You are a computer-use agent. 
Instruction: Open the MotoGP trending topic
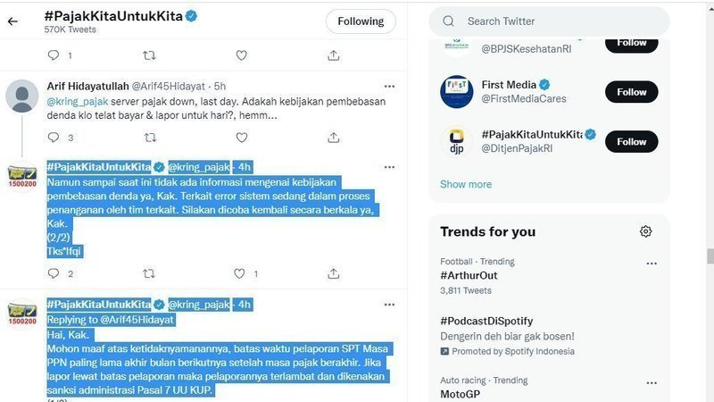pos(461,394)
